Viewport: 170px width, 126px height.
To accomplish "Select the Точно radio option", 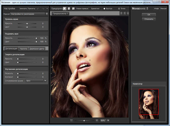I will pos(119,9).
